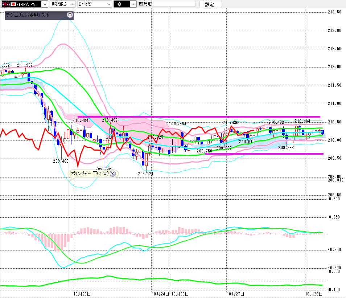Screen dimensions: 346x298
Task: Click the 10月23日 date label
Action: tap(82, 294)
